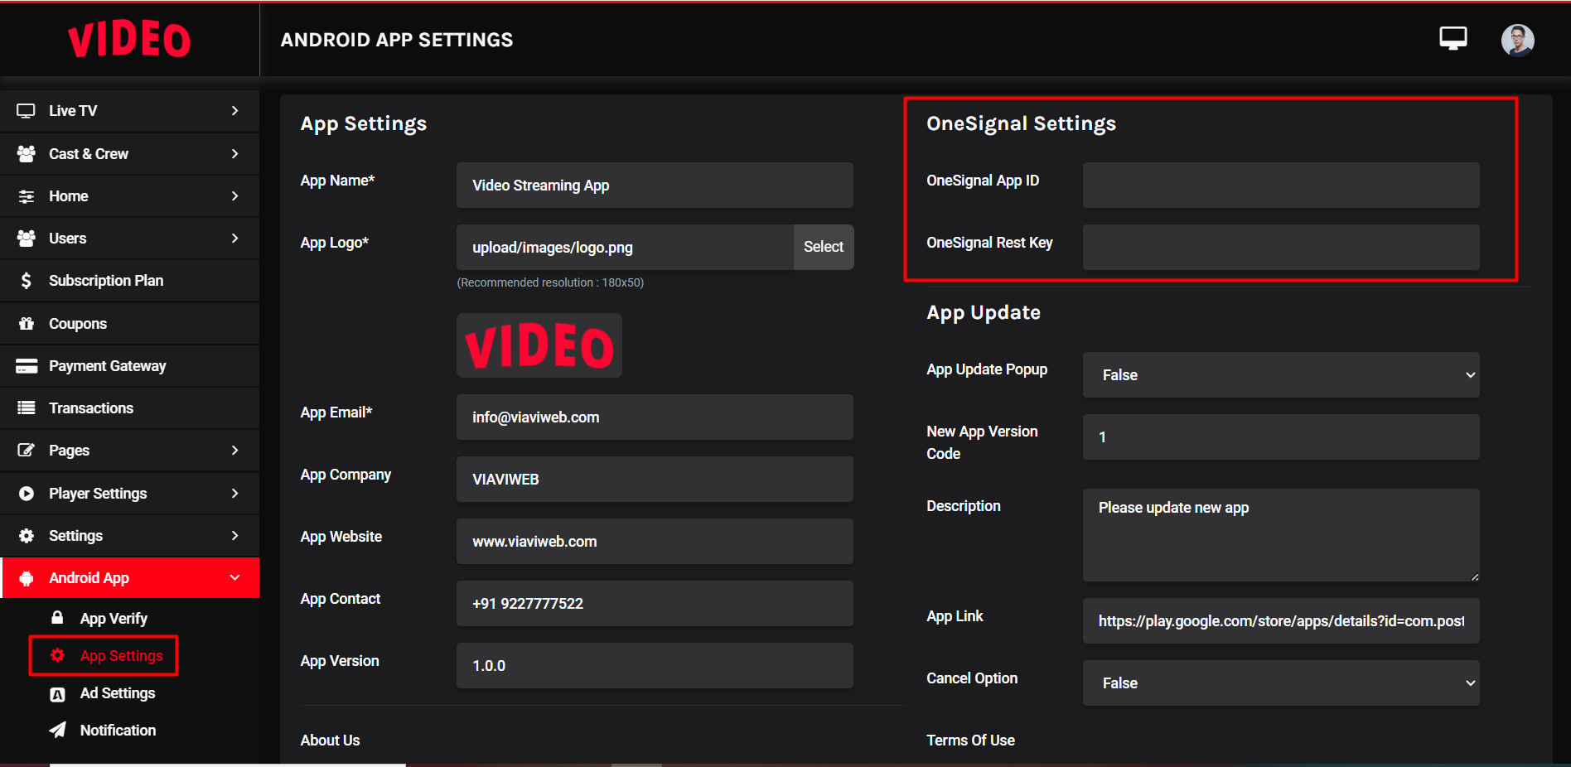Click the 'App Update' heading
This screenshot has width=1571, height=767.
[984, 312]
